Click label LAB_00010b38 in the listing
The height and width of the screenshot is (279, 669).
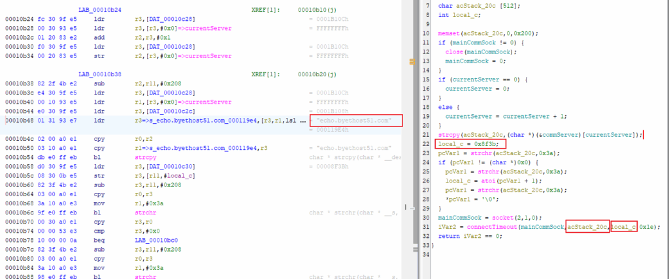click(x=99, y=74)
